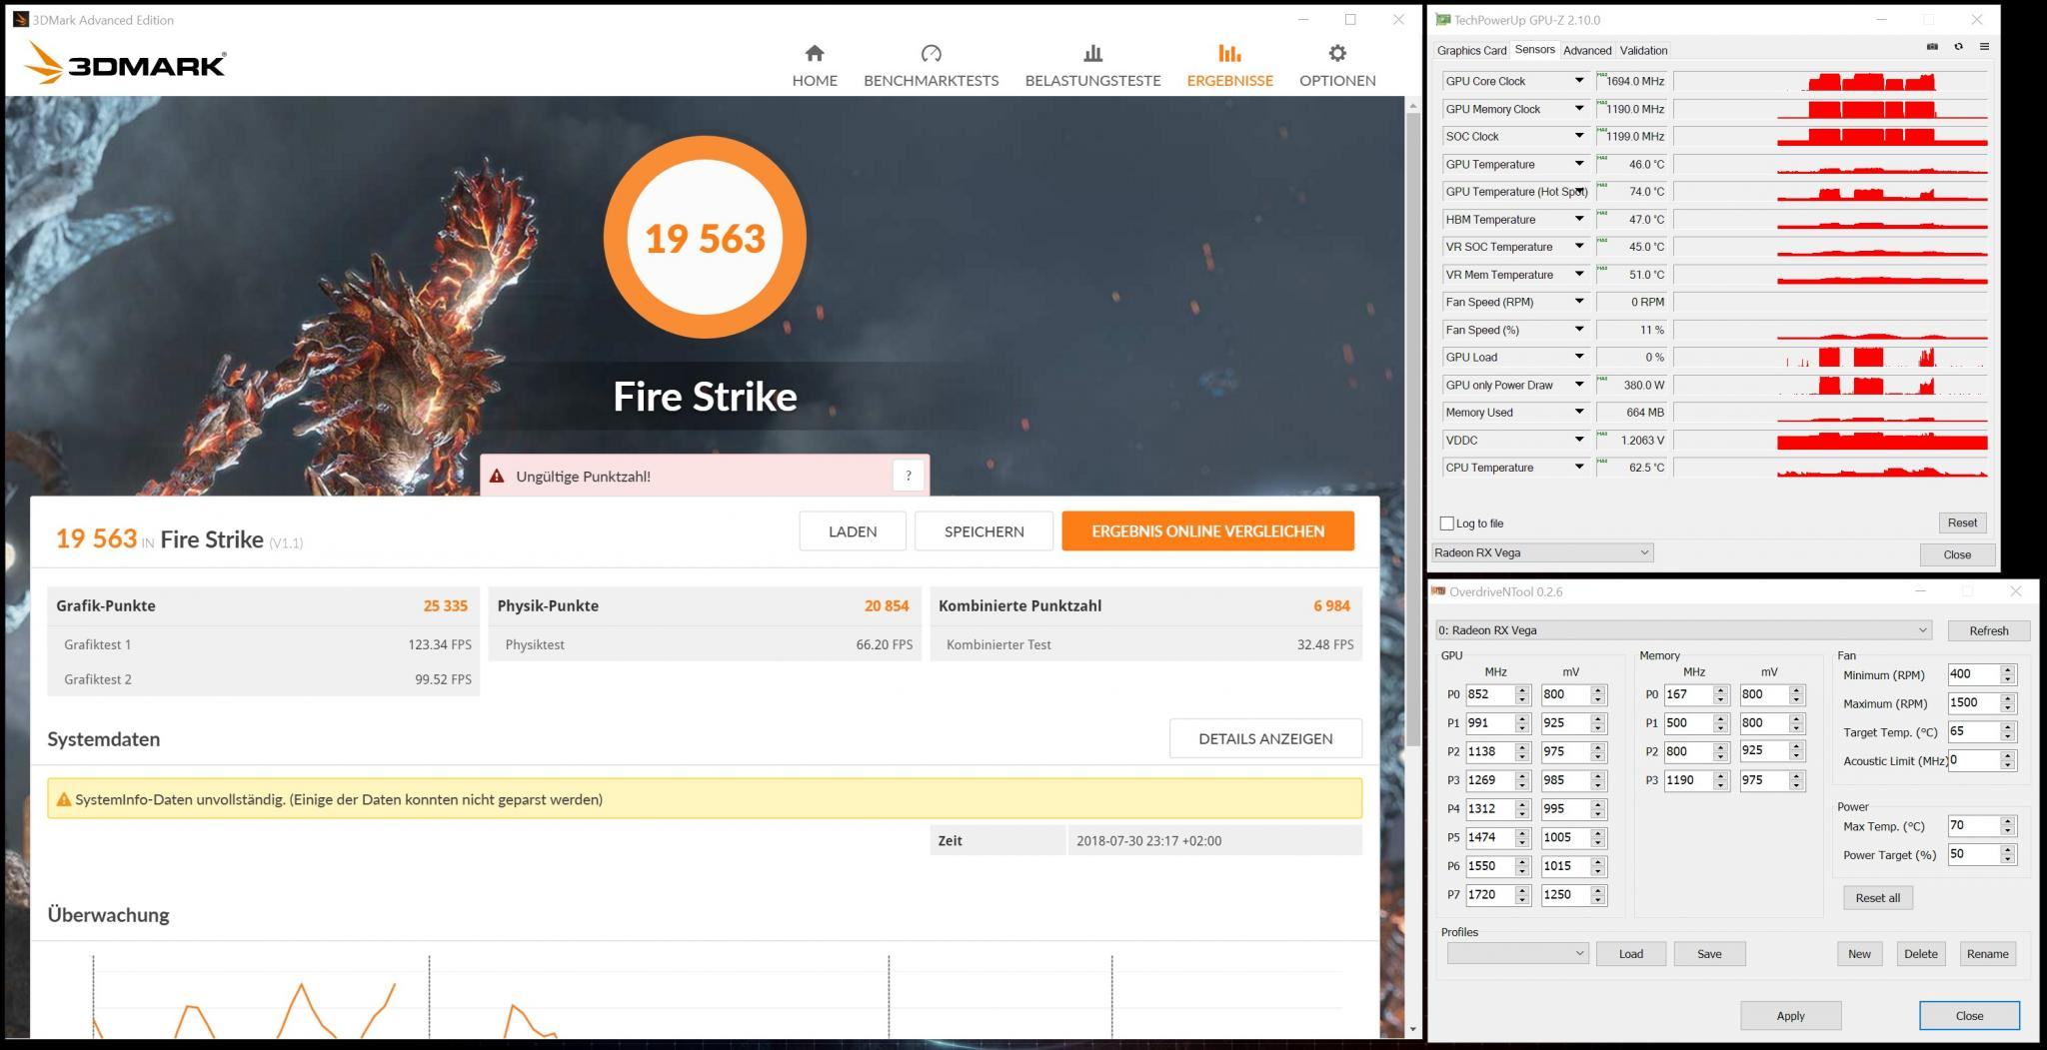The image size is (2047, 1050).
Task: Open GPU selector dropdown in OverdriveNTool
Action: pyautogui.click(x=1683, y=630)
